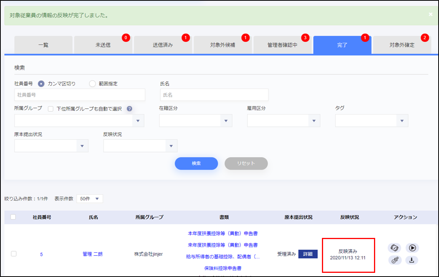Image resolution: width=439 pixels, height=277 pixels.
Task: Open the 対象外確定 tab
Action: [402, 45]
